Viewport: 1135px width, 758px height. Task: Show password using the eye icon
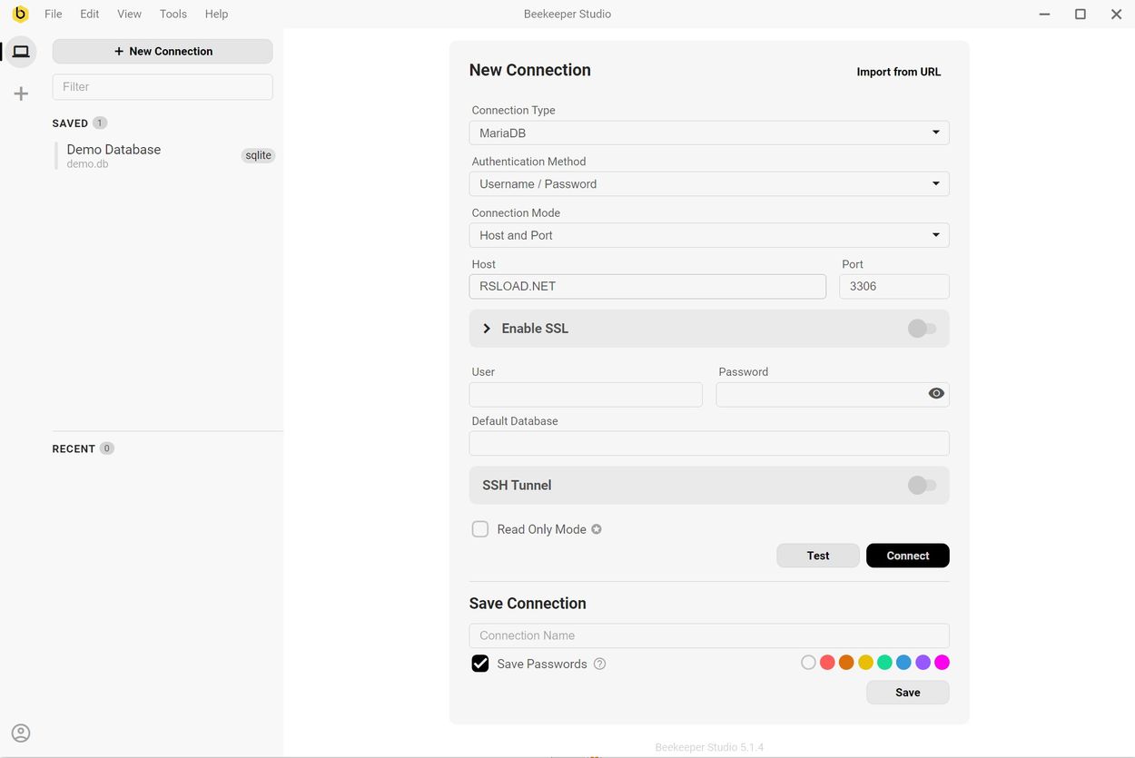[936, 394]
